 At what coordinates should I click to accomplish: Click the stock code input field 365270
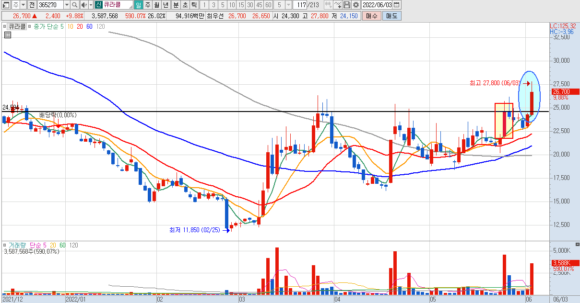50,5
